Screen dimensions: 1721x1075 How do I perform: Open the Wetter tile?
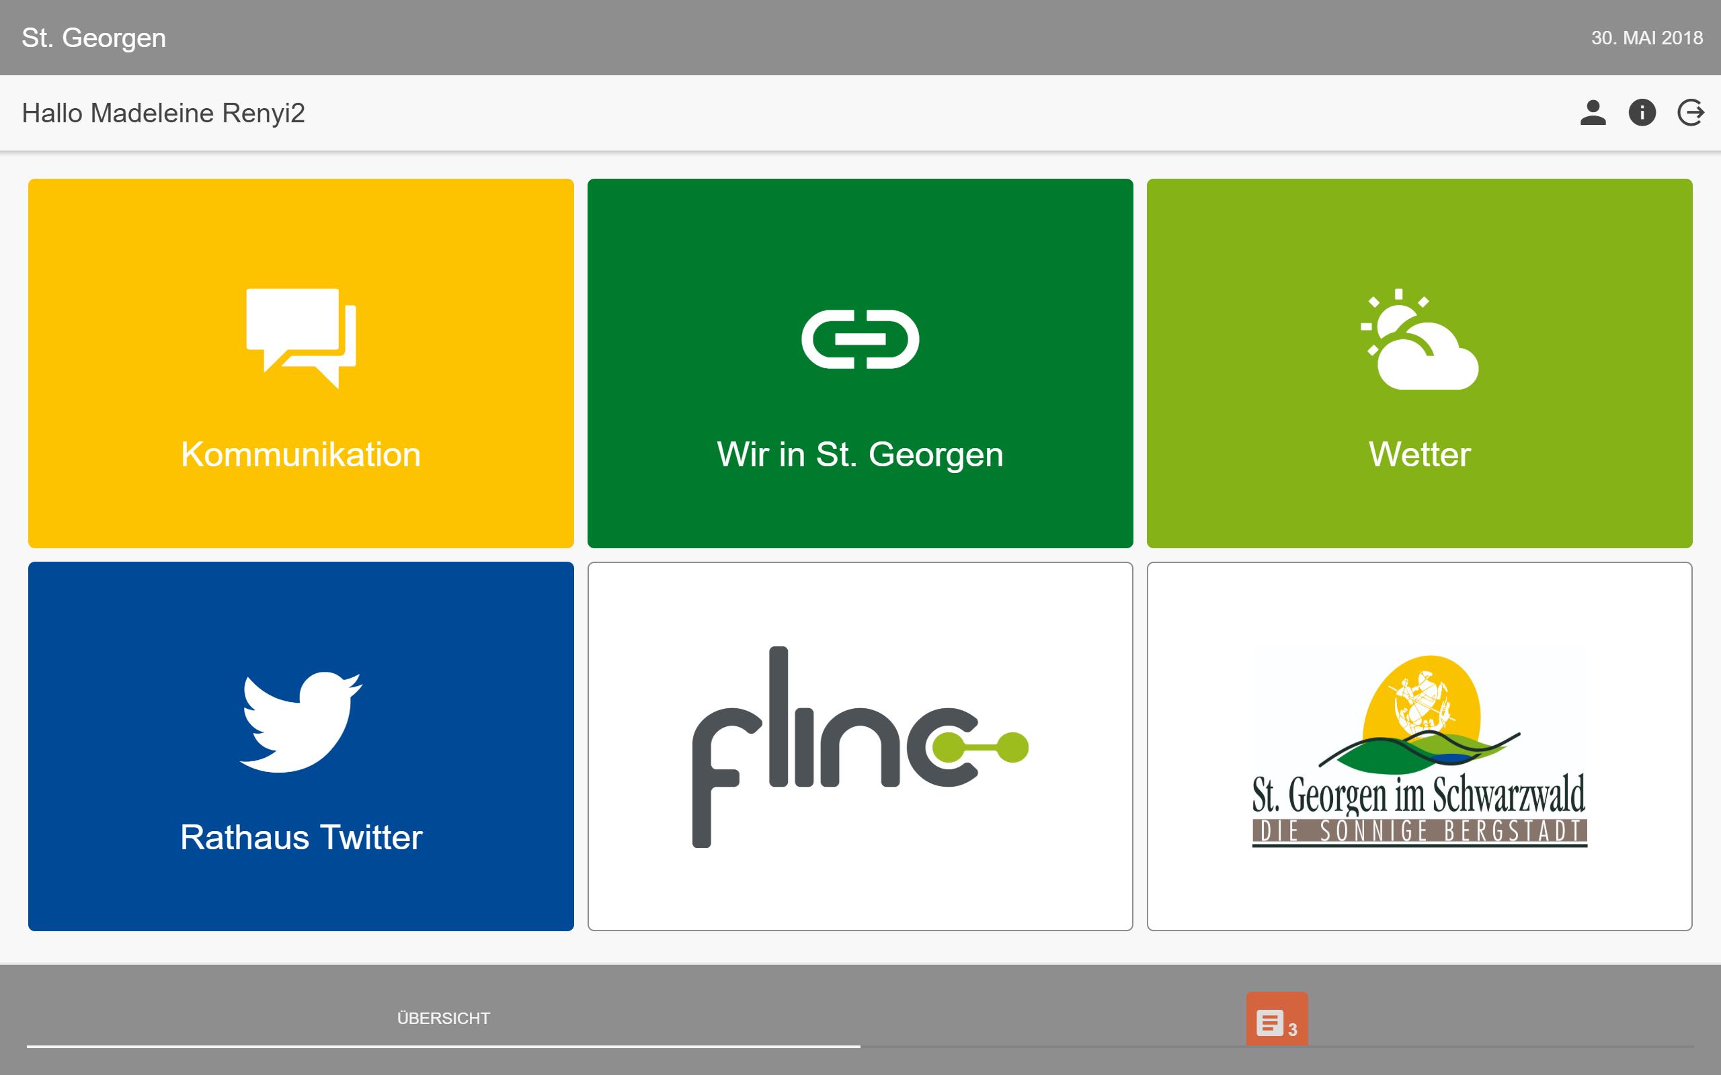click(x=1419, y=363)
